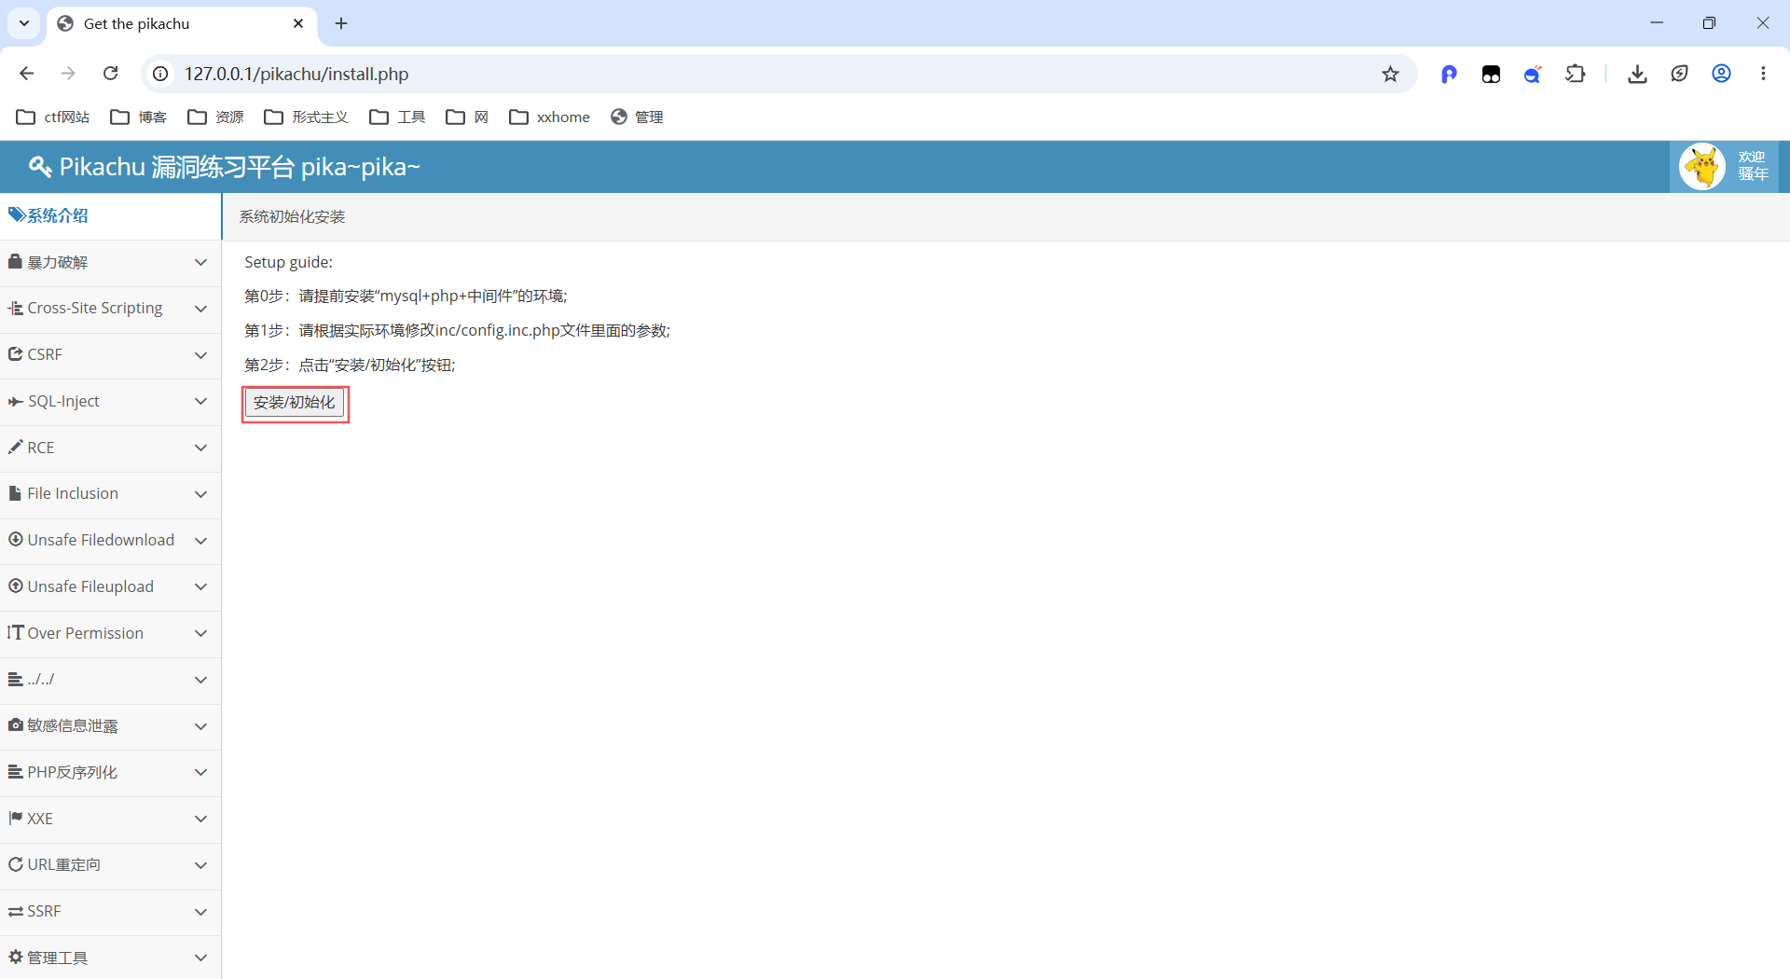The image size is (1790, 979).
Task: Click the 安装/初始化 install button
Action: [295, 403]
